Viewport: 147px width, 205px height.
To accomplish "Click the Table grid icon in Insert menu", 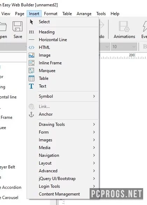I will (31, 78).
